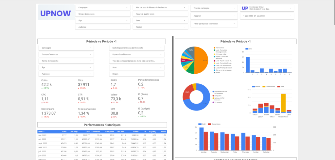Image resolution: width=335 pixels, height=160 pixels.
Task: Open Groupe d'annonces filter in the top header
Action: click(103, 14)
